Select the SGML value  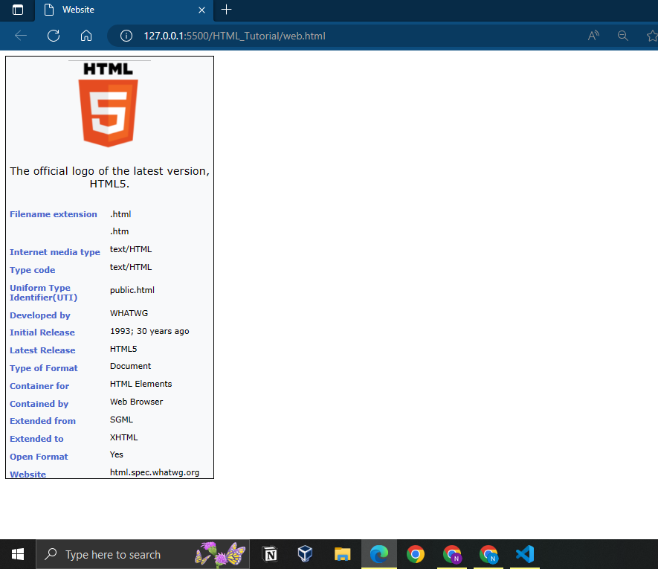pyautogui.click(x=121, y=419)
